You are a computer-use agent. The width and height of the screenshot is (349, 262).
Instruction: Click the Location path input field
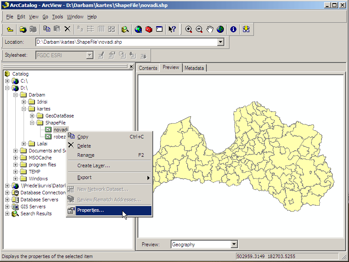pyautogui.click(x=126, y=42)
